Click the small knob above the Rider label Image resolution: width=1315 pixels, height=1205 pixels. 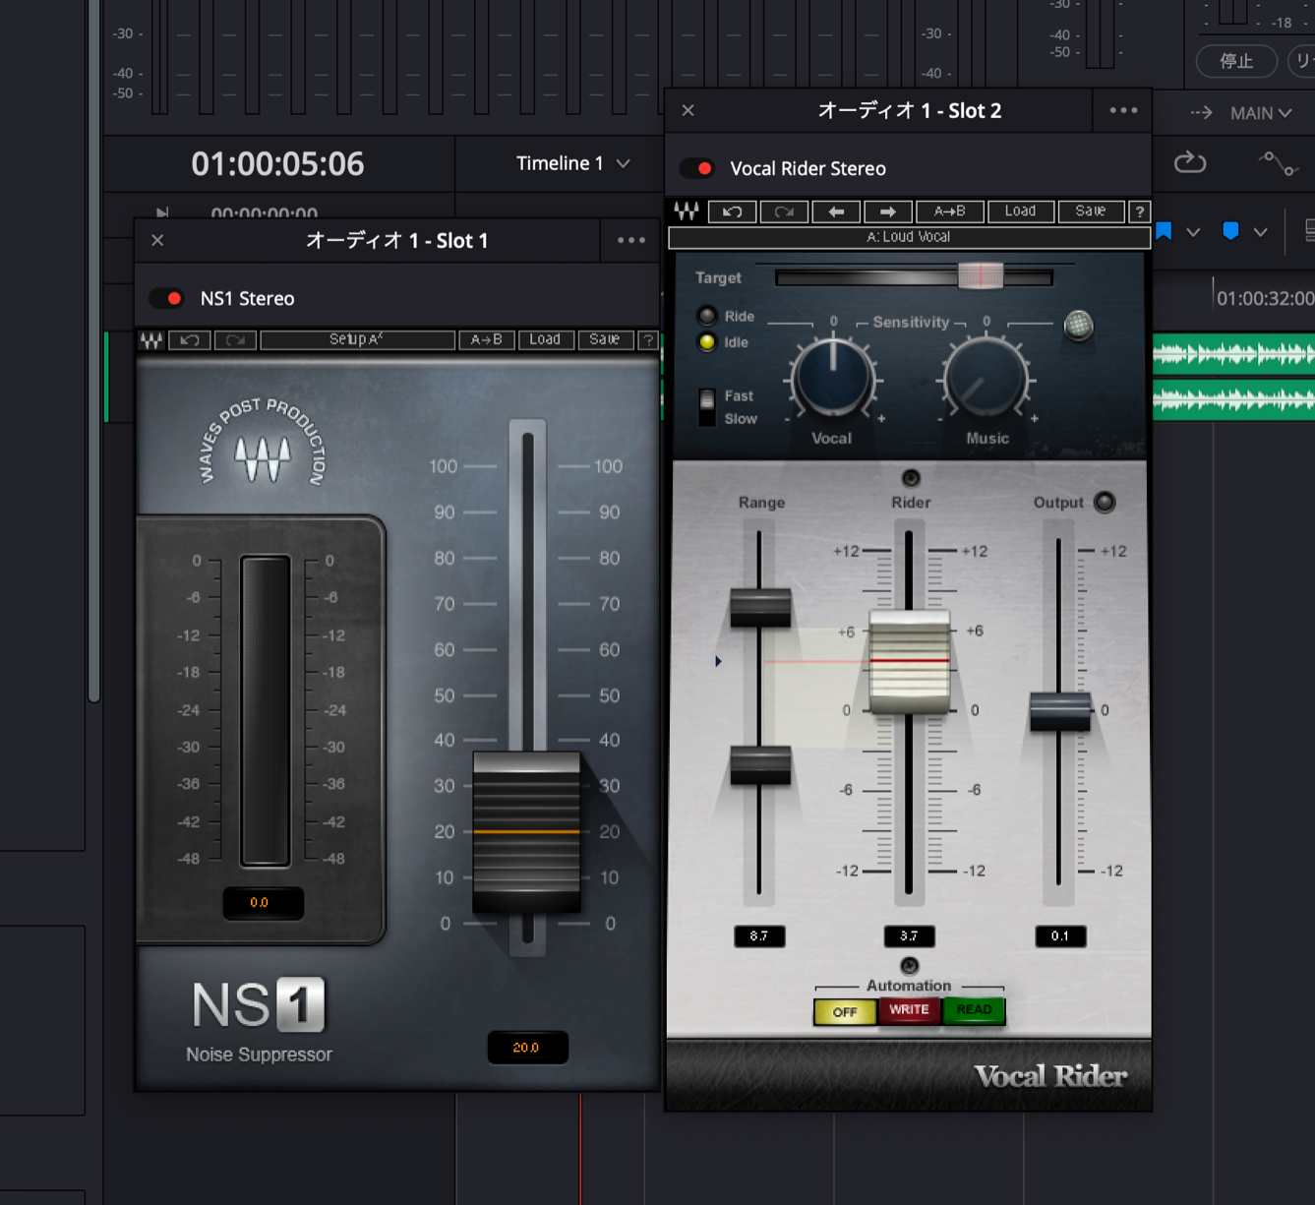coord(911,478)
